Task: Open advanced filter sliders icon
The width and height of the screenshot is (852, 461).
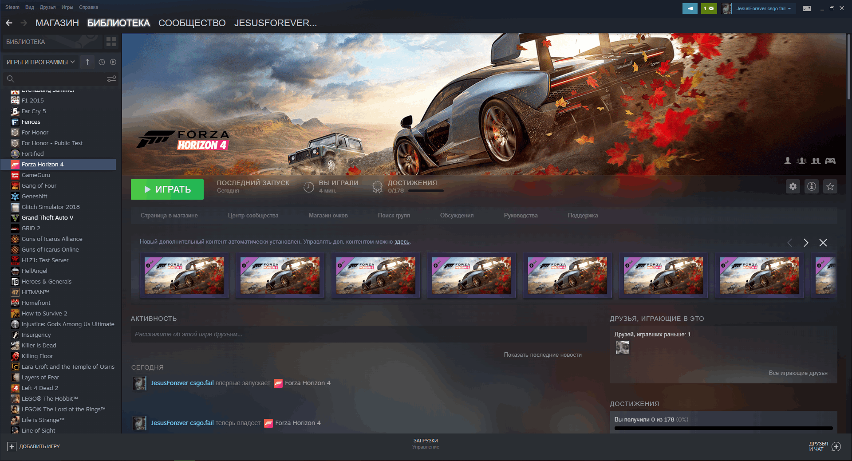Action: 111,79
